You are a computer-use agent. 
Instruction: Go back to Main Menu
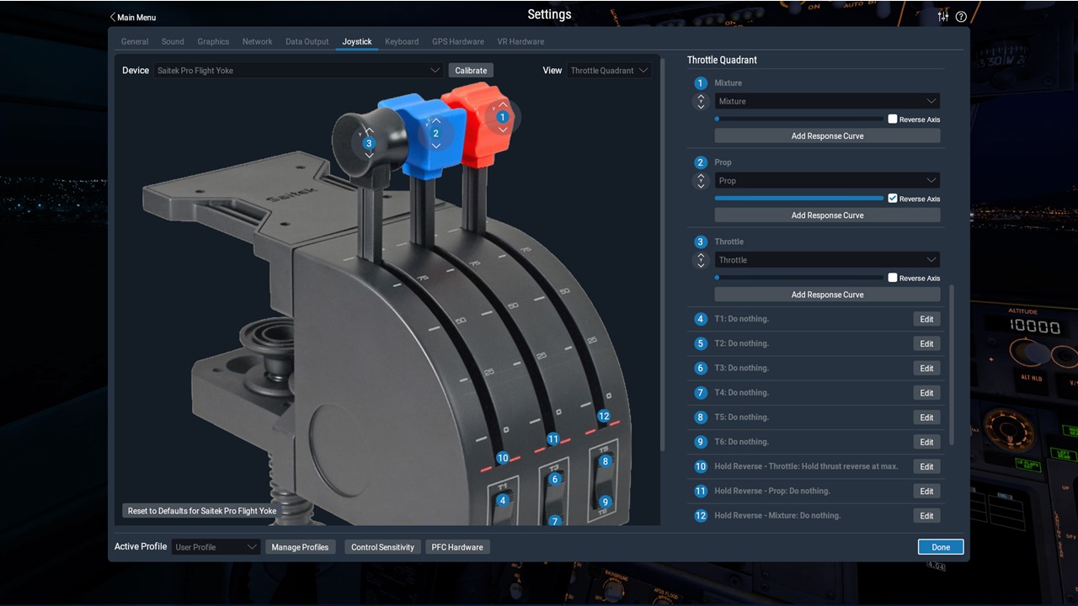click(x=133, y=17)
